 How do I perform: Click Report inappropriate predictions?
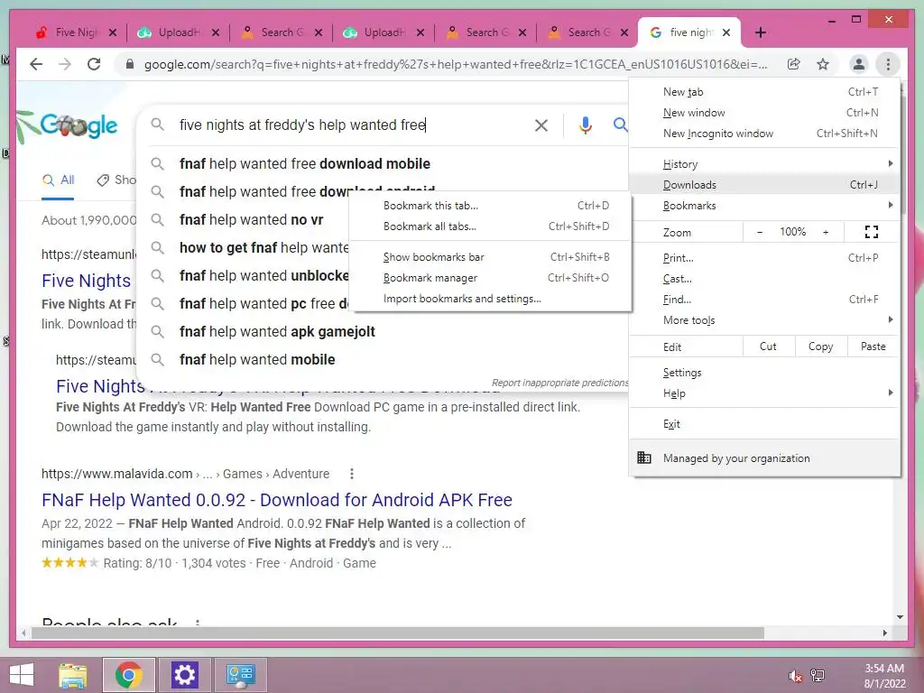(559, 383)
